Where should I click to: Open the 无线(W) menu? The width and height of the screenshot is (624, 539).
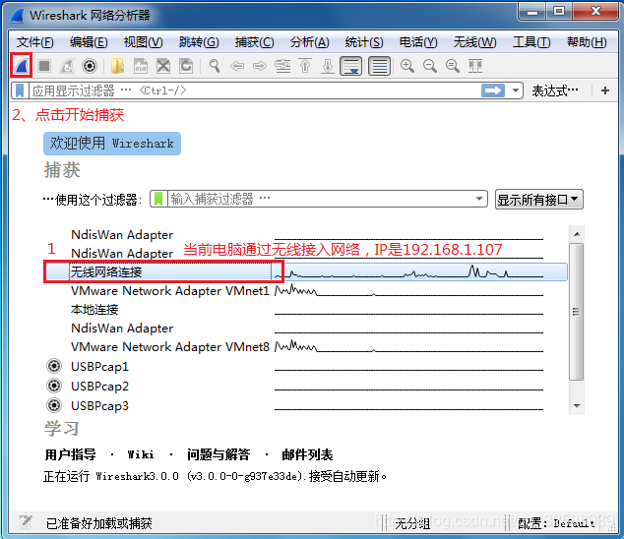pyautogui.click(x=474, y=41)
